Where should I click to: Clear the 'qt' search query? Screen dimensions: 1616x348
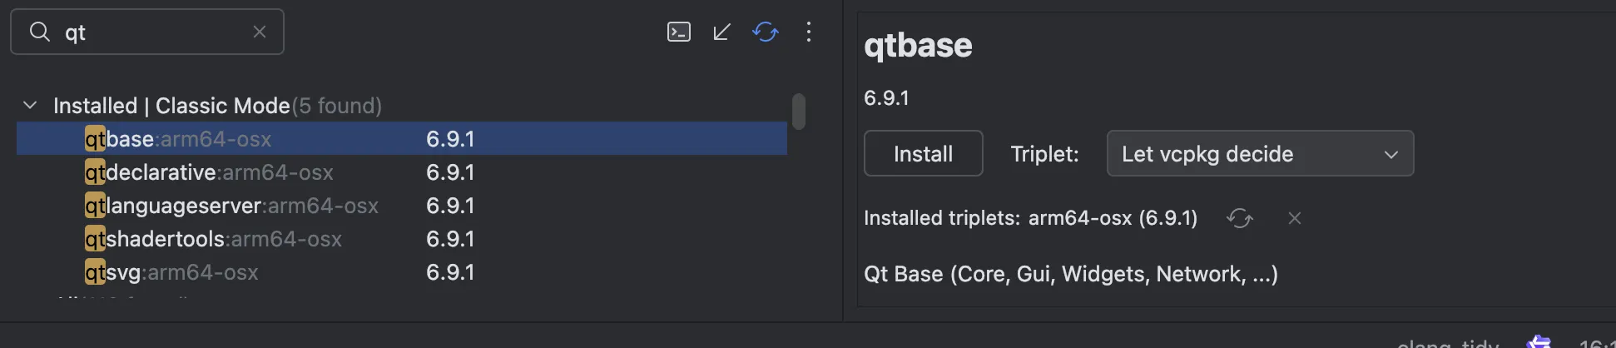(260, 32)
